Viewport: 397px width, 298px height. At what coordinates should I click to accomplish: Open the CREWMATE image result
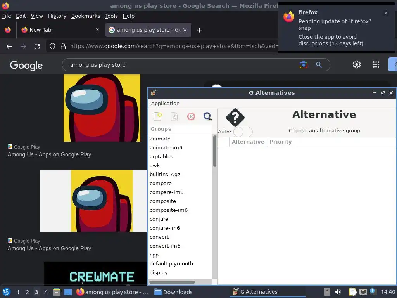pos(95,274)
